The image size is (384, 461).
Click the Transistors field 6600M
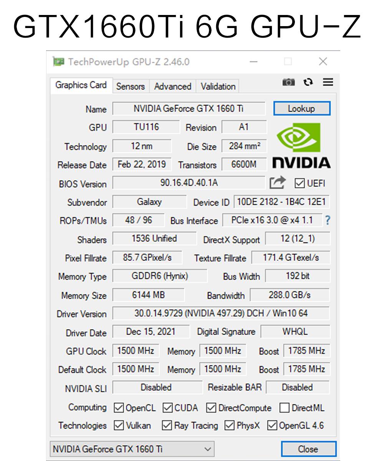[x=244, y=164]
